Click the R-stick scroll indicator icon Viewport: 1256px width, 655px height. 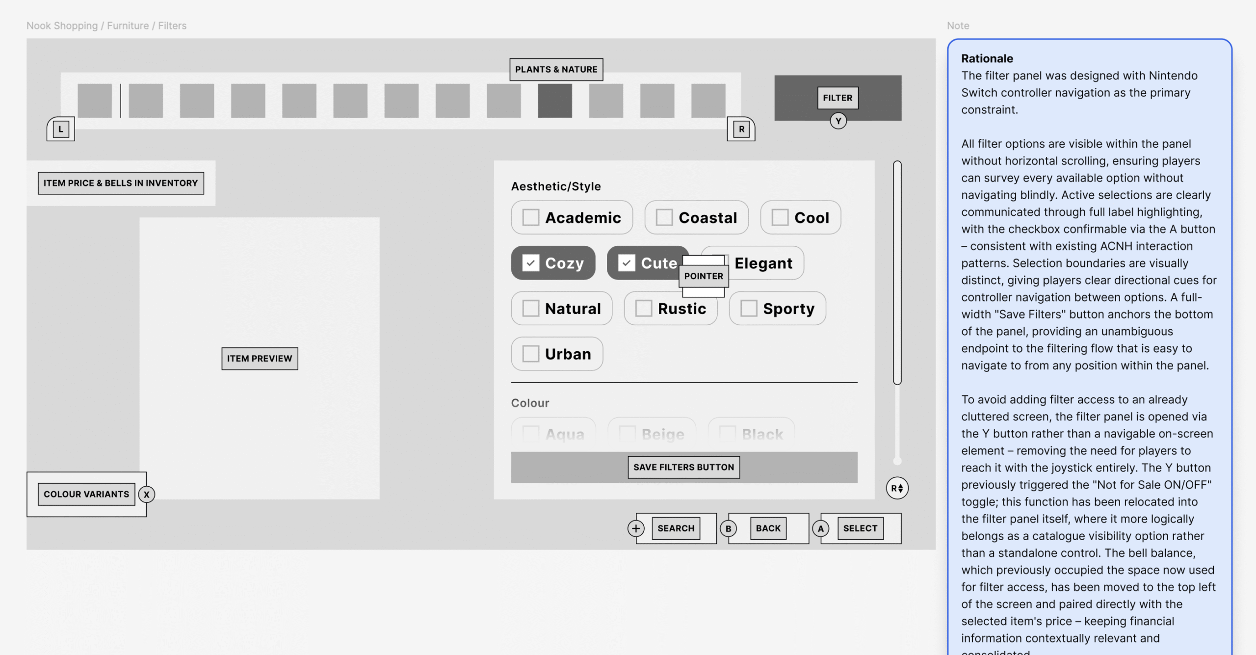tap(897, 488)
